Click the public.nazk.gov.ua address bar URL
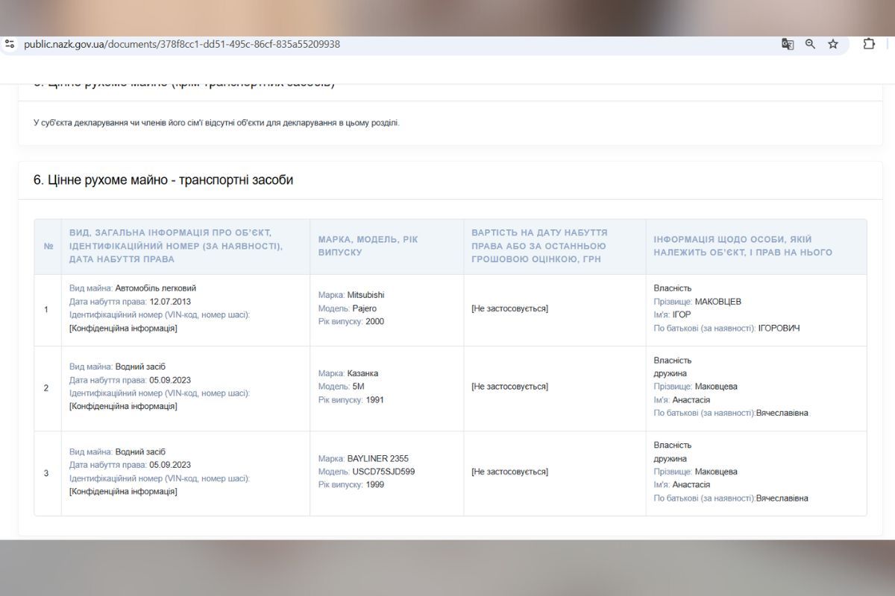Screen dimensions: 895x596 181,44
